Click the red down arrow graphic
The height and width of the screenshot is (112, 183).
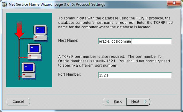[x=19, y=30]
